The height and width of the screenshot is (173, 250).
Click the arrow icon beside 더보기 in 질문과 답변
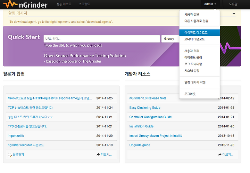(98, 155)
